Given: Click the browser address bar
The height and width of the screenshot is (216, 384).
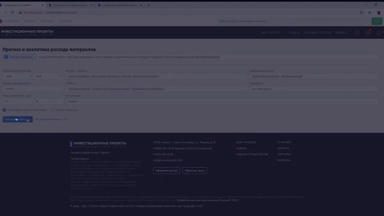Looking at the screenshot, I should tap(186, 13).
